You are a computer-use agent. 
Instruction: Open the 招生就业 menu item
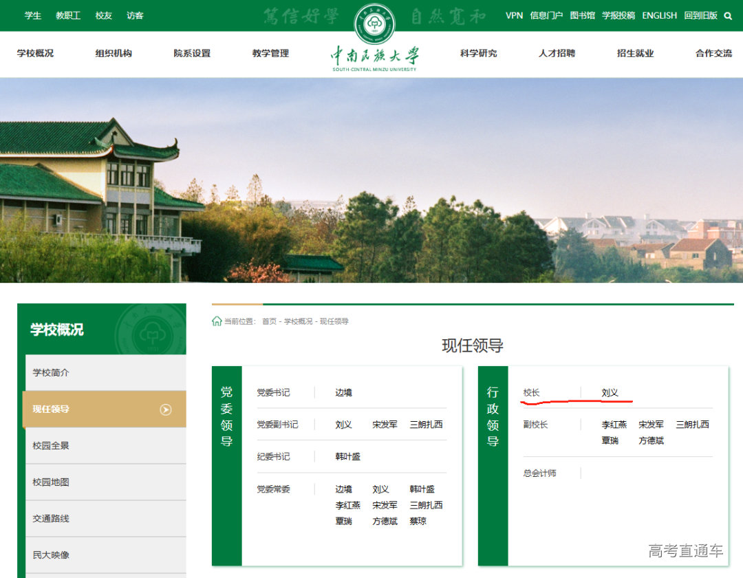[x=634, y=53]
